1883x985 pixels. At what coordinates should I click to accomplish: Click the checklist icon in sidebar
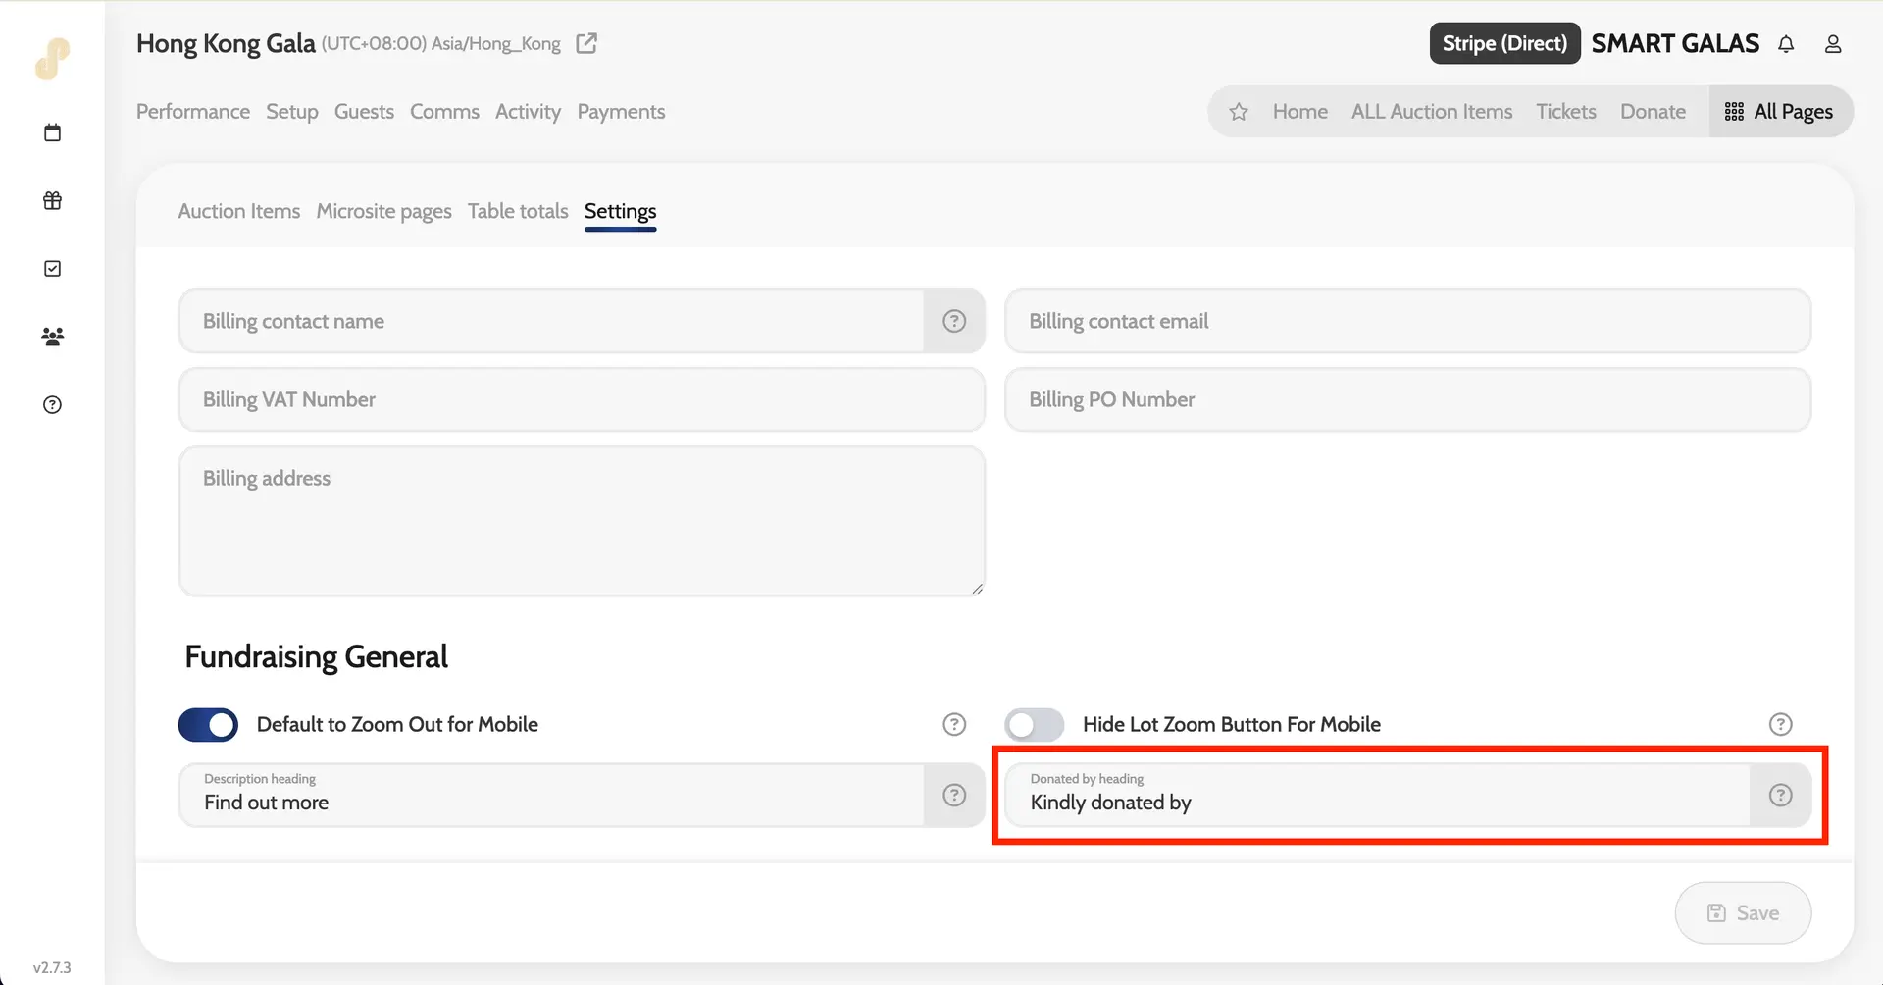pos(53,269)
